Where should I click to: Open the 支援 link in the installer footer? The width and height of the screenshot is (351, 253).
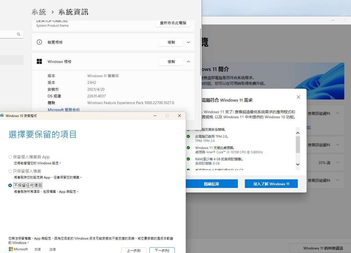coord(38,249)
